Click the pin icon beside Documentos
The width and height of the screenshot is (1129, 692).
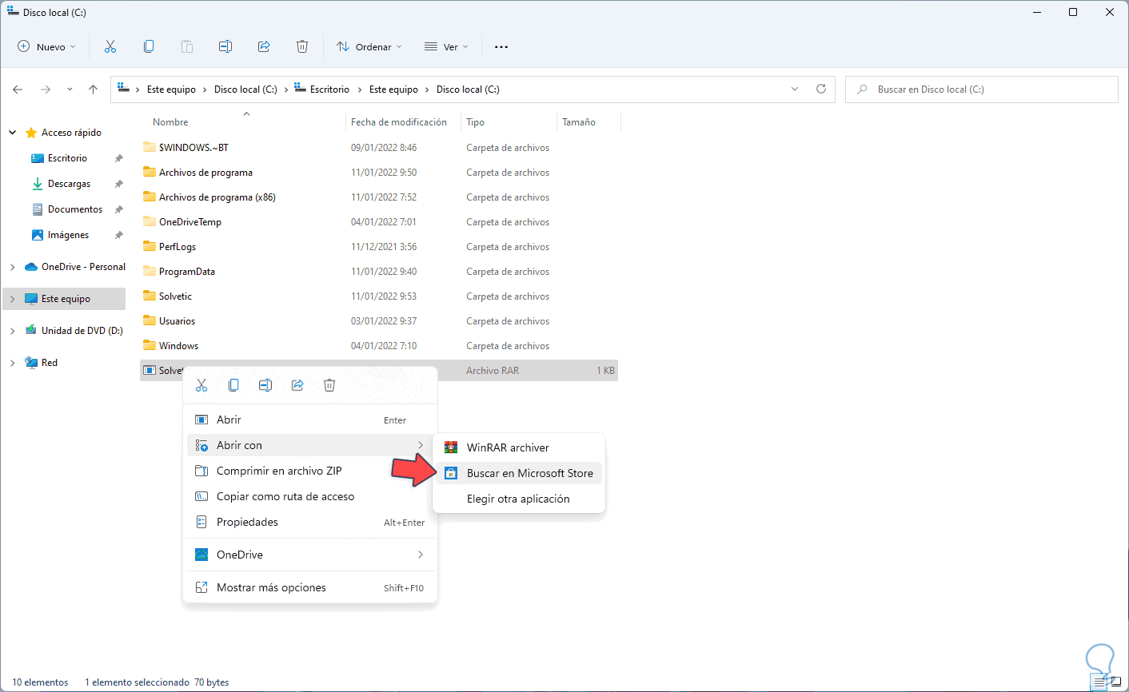click(119, 209)
